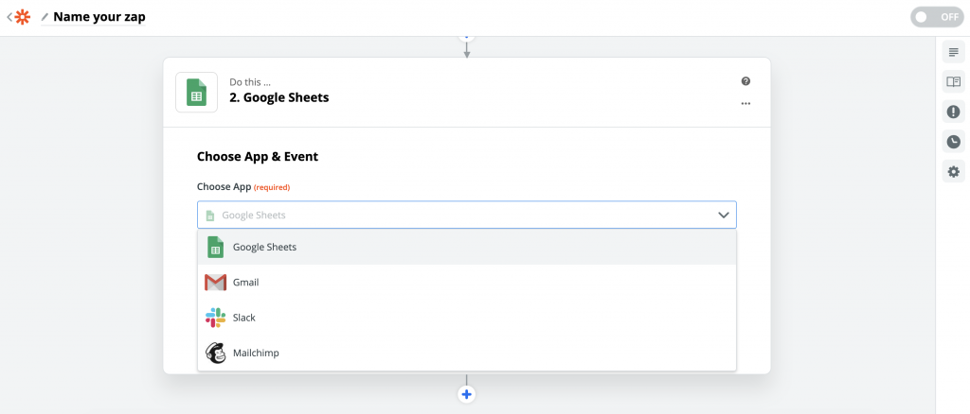The image size is (970, 414).
Task: Click the help question mark icon on step
Action: (x=745, y=81)
